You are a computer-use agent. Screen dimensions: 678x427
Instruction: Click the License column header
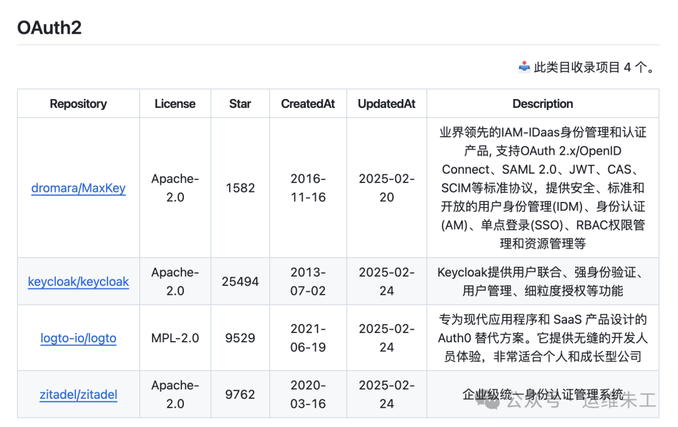tap(175, 103)
